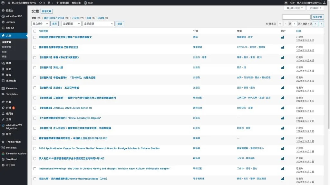
Task: Click the SEO gear icon in admin bar
Action: point(85,3)
